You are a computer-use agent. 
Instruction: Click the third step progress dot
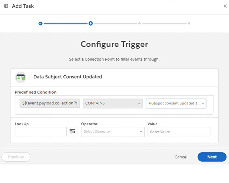[139, 23]
